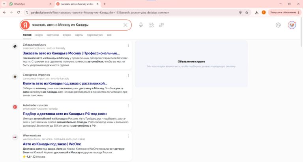Open Chrome downloads icon
The width and height of the screenshot is (303, 162).
(257, 12)
